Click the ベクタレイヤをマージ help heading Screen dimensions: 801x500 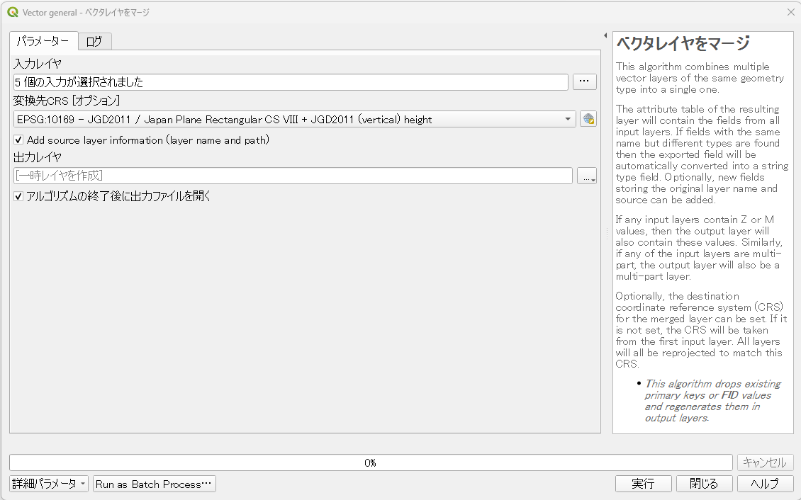tap(683, 43)
